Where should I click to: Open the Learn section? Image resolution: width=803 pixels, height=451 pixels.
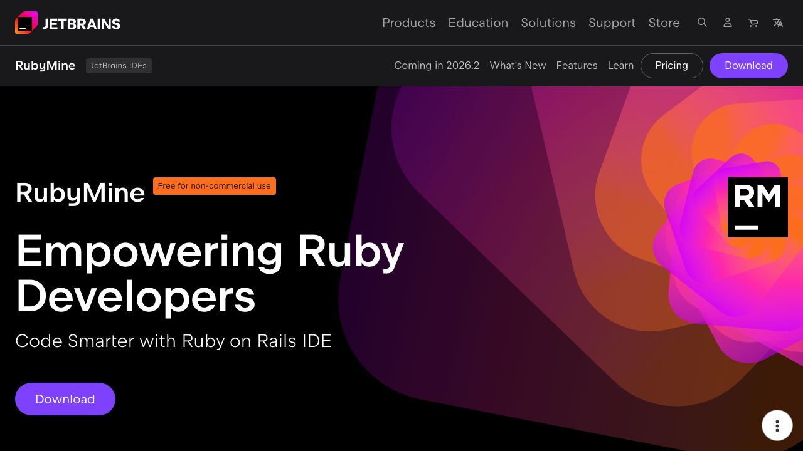[x=620, y=65]
